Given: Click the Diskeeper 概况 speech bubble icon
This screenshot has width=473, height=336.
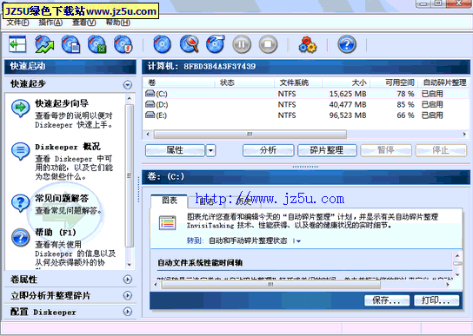Looking at the screenshot, I should coord(21,151).
